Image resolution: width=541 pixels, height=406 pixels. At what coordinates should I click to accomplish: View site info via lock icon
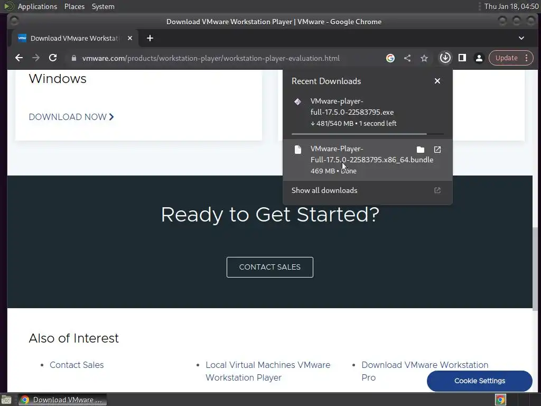(73, 58)
